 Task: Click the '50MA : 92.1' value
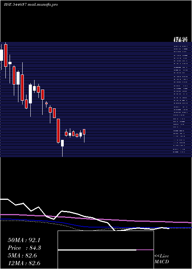pyautogui.click(x=24, y=240)
